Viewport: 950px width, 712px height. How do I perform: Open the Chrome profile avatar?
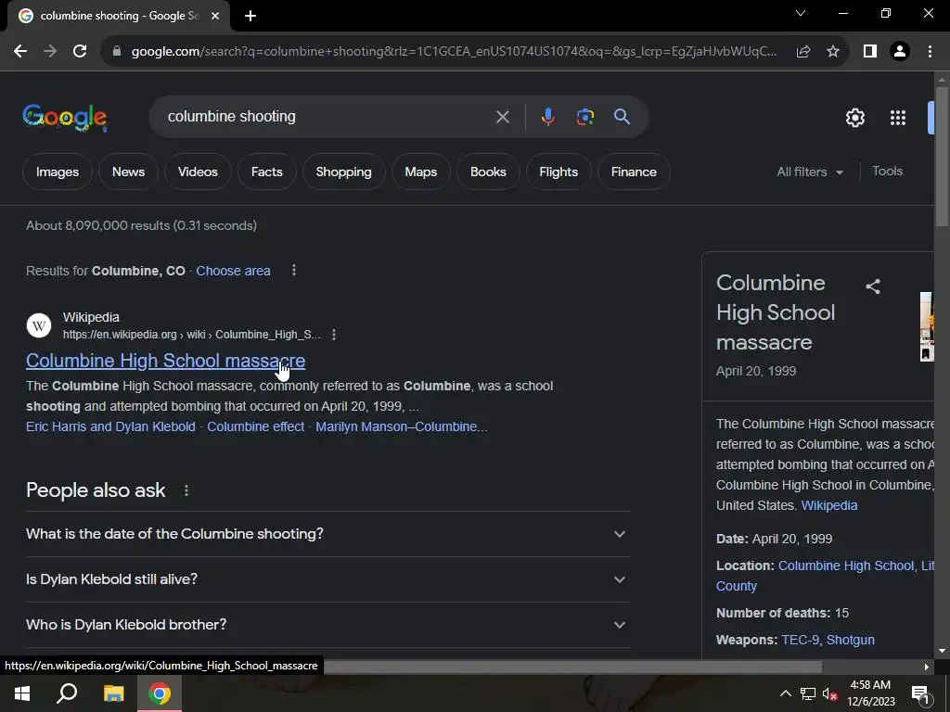point(900,52)
